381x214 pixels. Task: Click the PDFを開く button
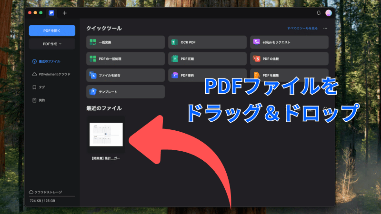[52, 30]
